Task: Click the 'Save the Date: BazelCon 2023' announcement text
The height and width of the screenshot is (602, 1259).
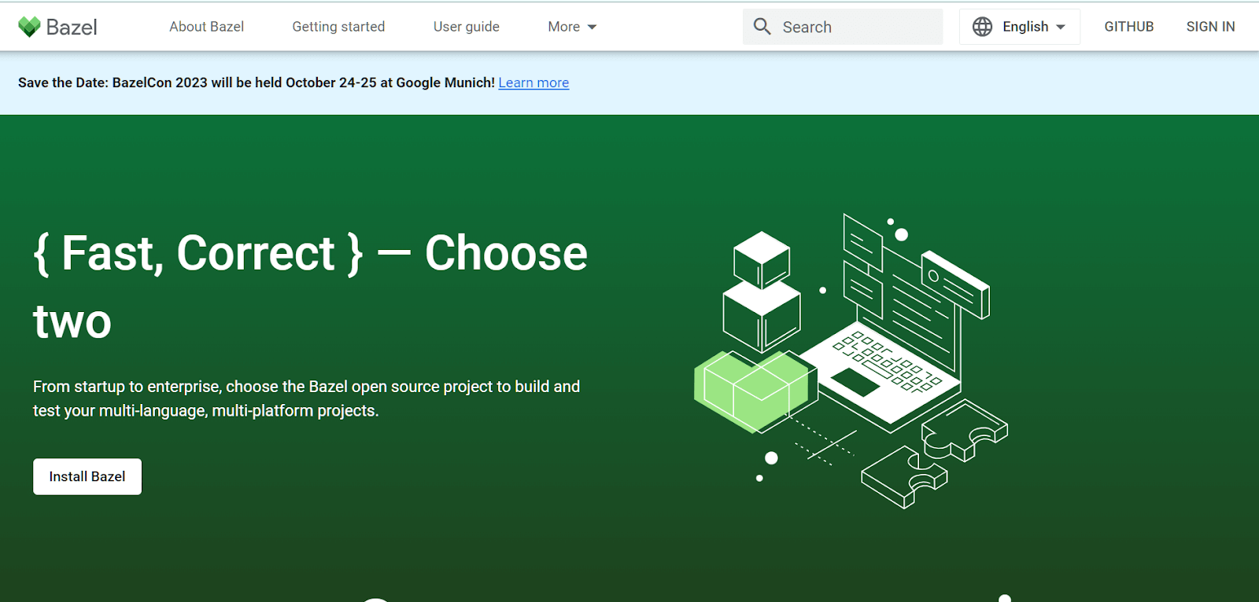Action: tap(257, 83)
